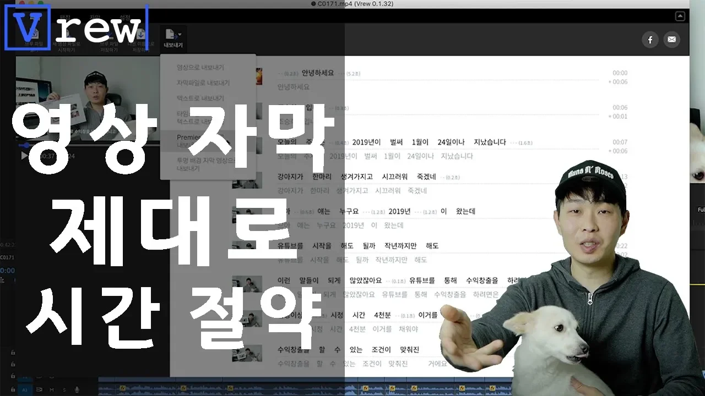Click the clip start time 00:00
Image resolution: width=705 pixels, height=396 pixels.
point(620,73)
